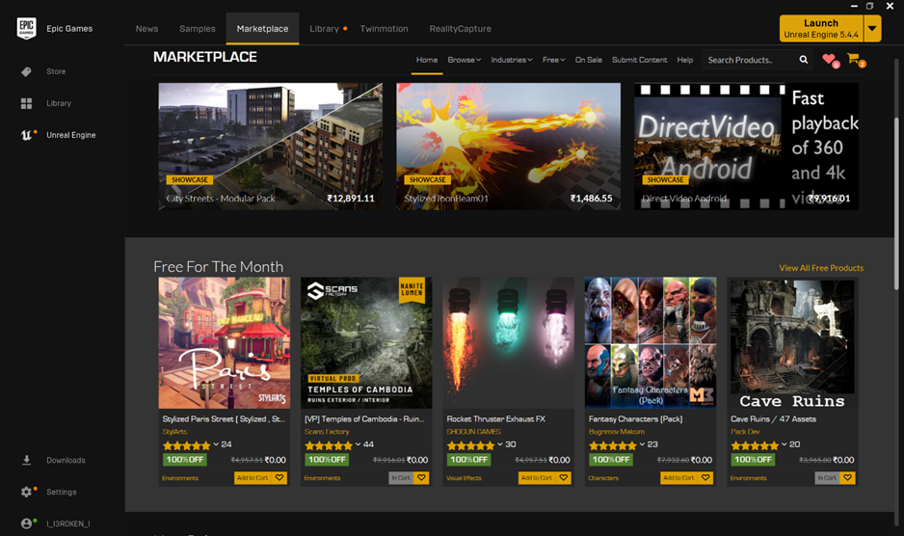Image resolution: width=904 pixels, height=536 pixels.
Task: Click Visual Effects category label
Action: (464, 478)
